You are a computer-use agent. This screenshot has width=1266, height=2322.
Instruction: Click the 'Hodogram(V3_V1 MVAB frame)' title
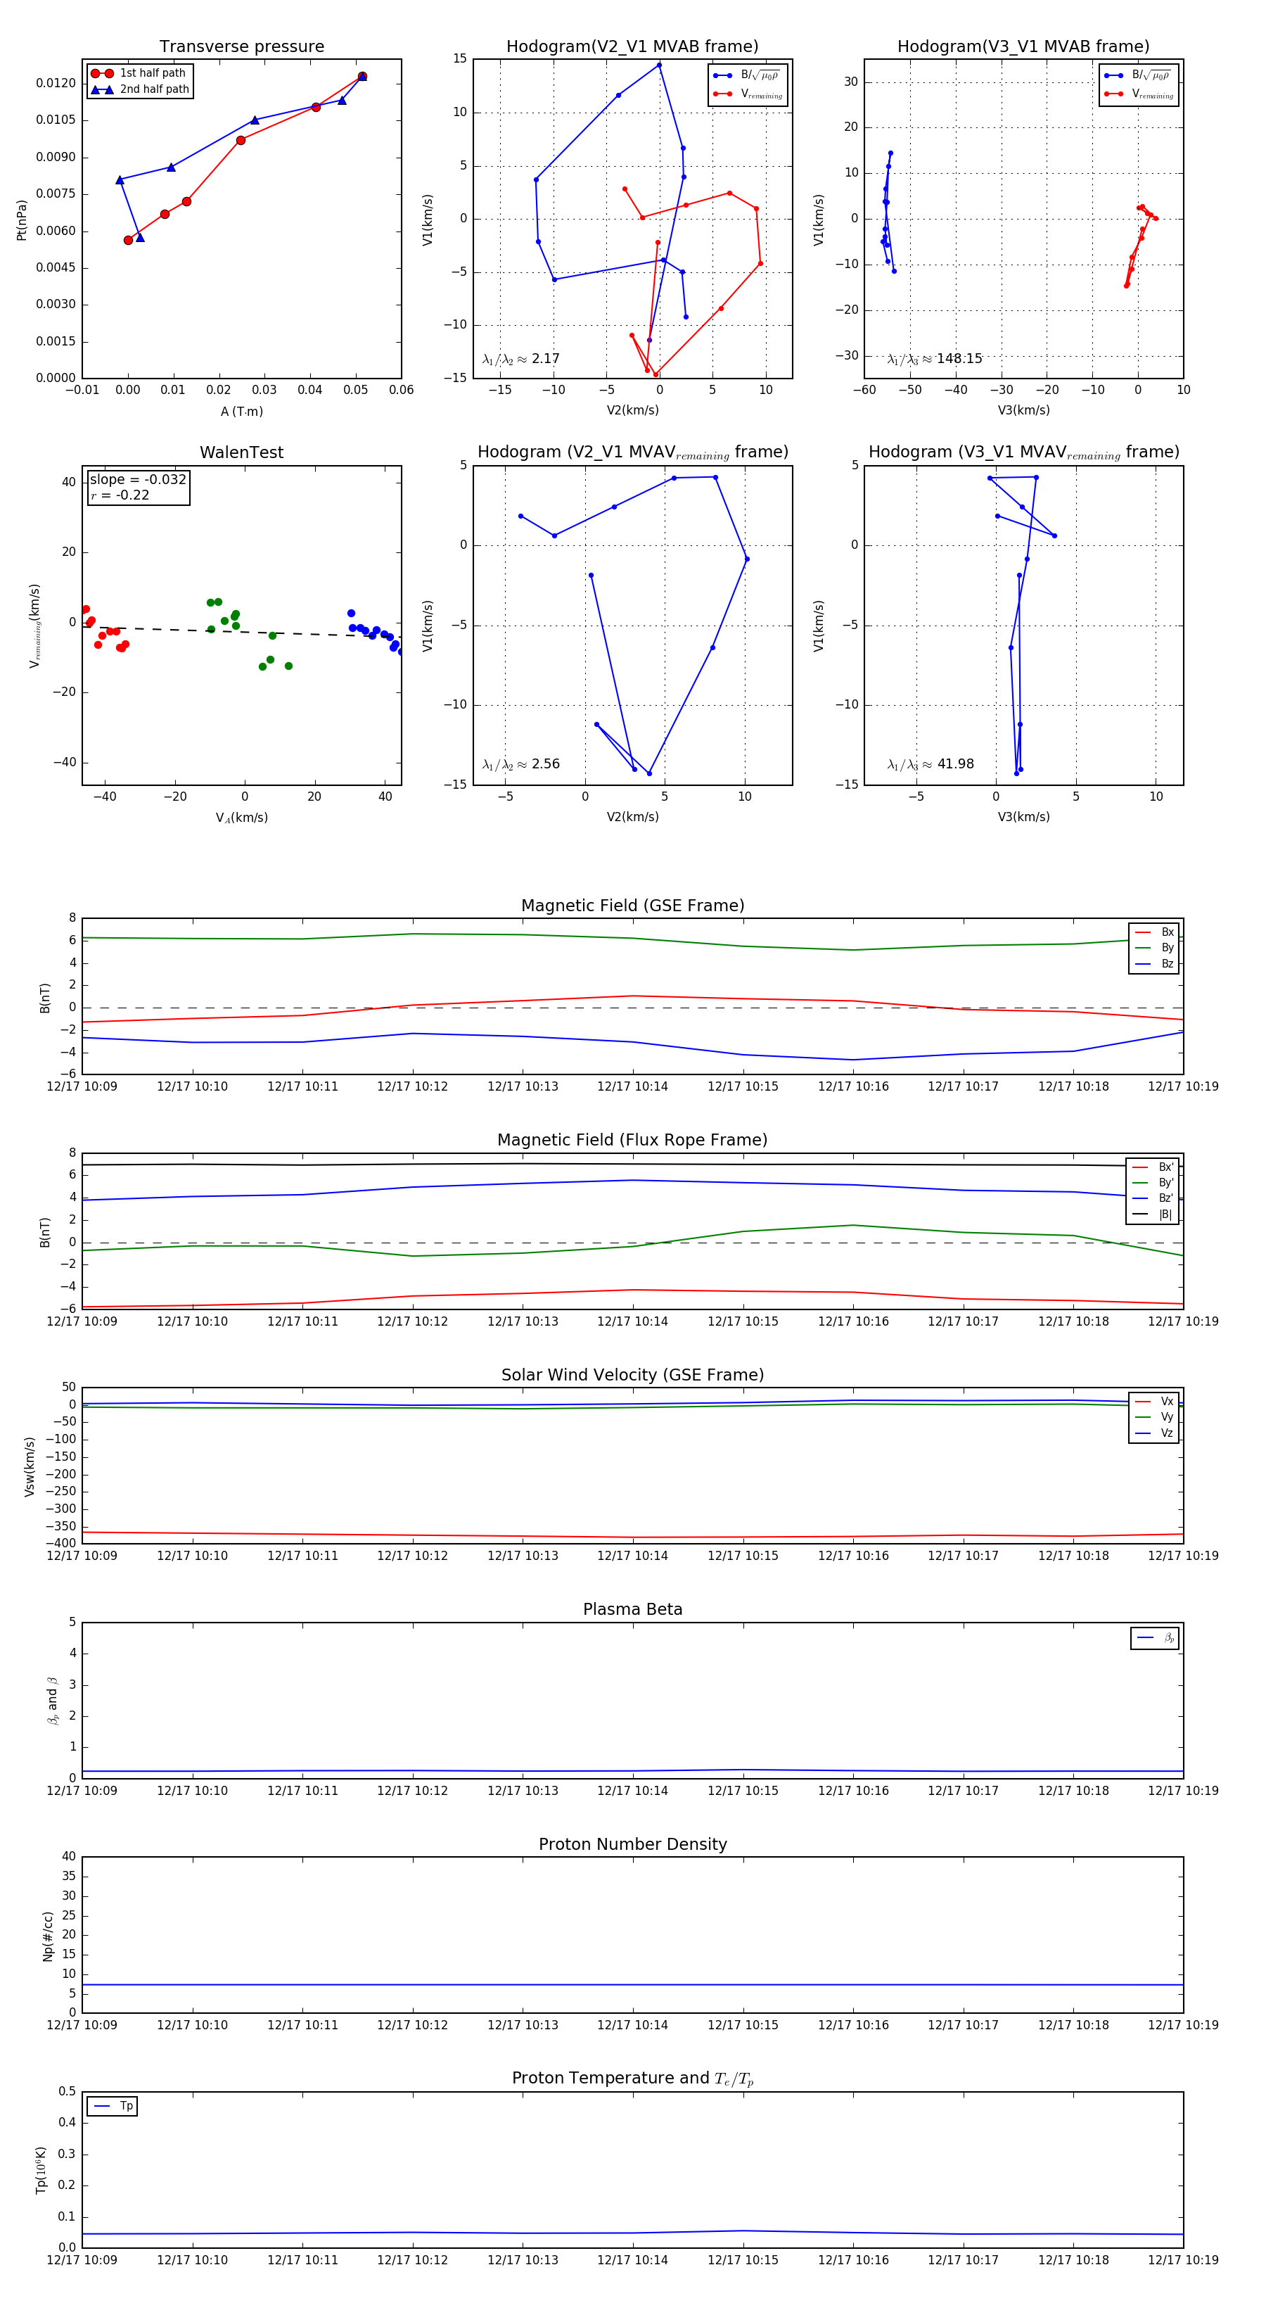tap(1023, 47)
